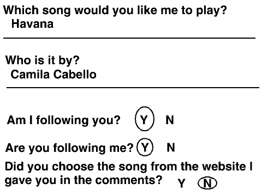Click the "Who is it by?" question

tap(43, 60)
